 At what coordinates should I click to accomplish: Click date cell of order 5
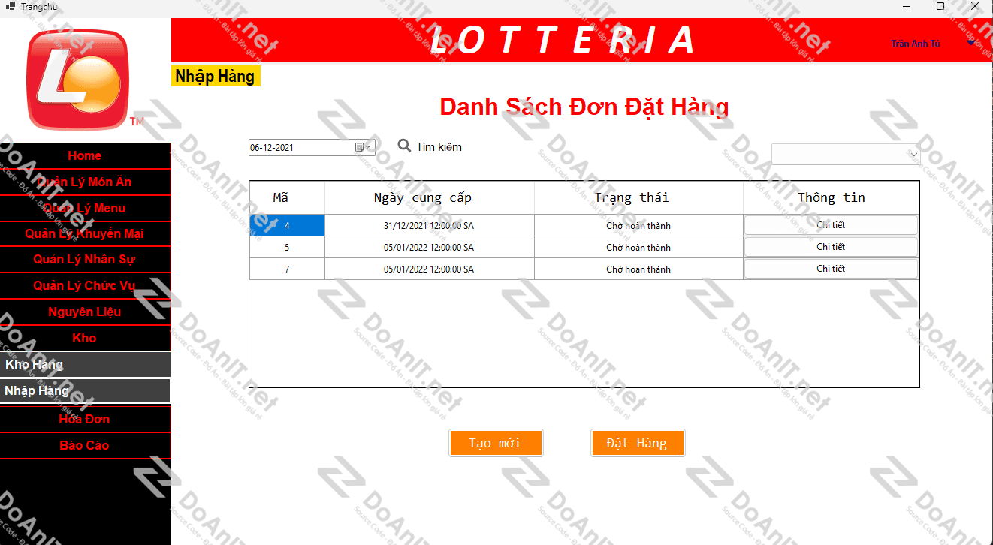(430, 248)
